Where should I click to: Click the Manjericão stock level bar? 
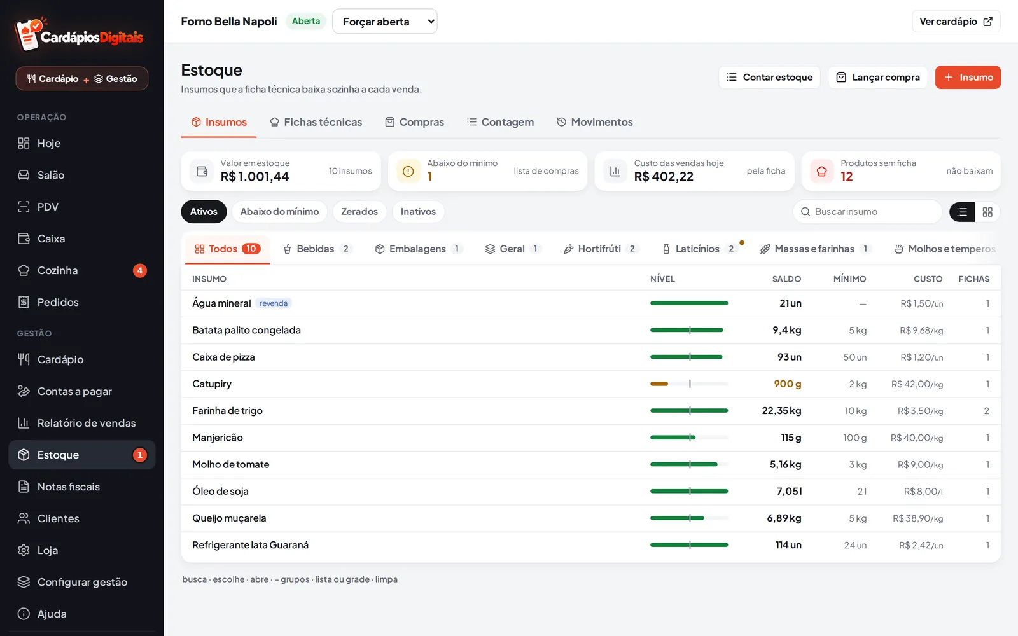pos(689,438)
